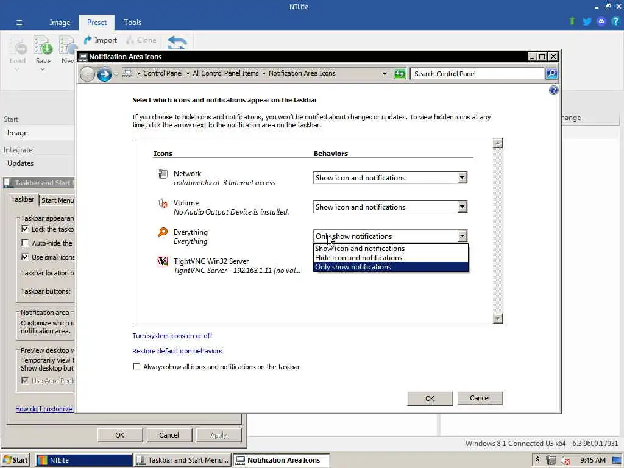Click OK in Notification Area Icons window
This screenshot has height=468, width=624.
(430, 399)
